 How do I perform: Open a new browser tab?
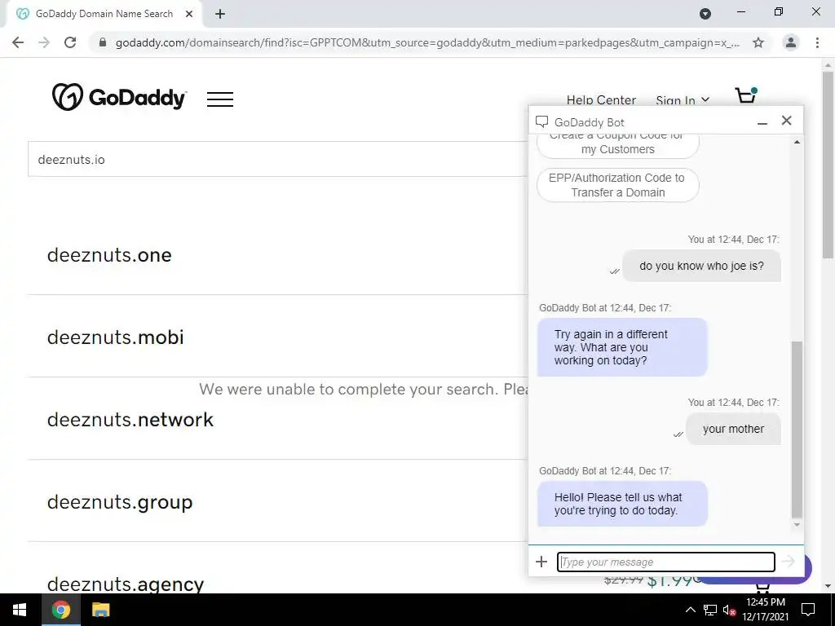pyautogui.click(x=220, y=14)
